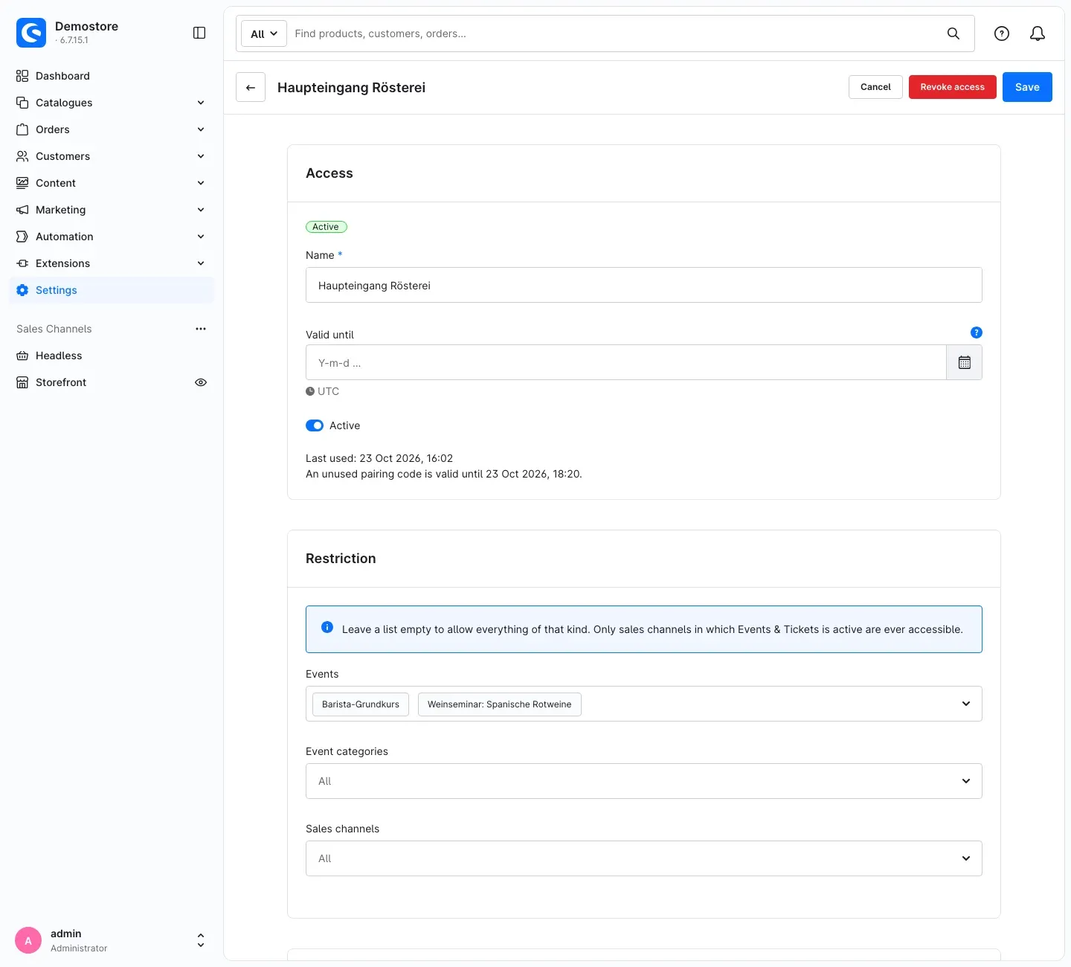Click the Barista-Grundkurs event tag
This screenshot has width=1071, height=967.
(x=361, y=704)
